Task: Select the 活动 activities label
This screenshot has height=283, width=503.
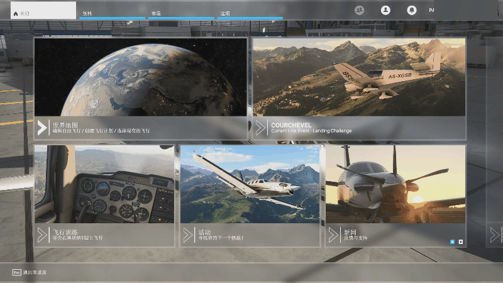Action: [x=204, y=232]
